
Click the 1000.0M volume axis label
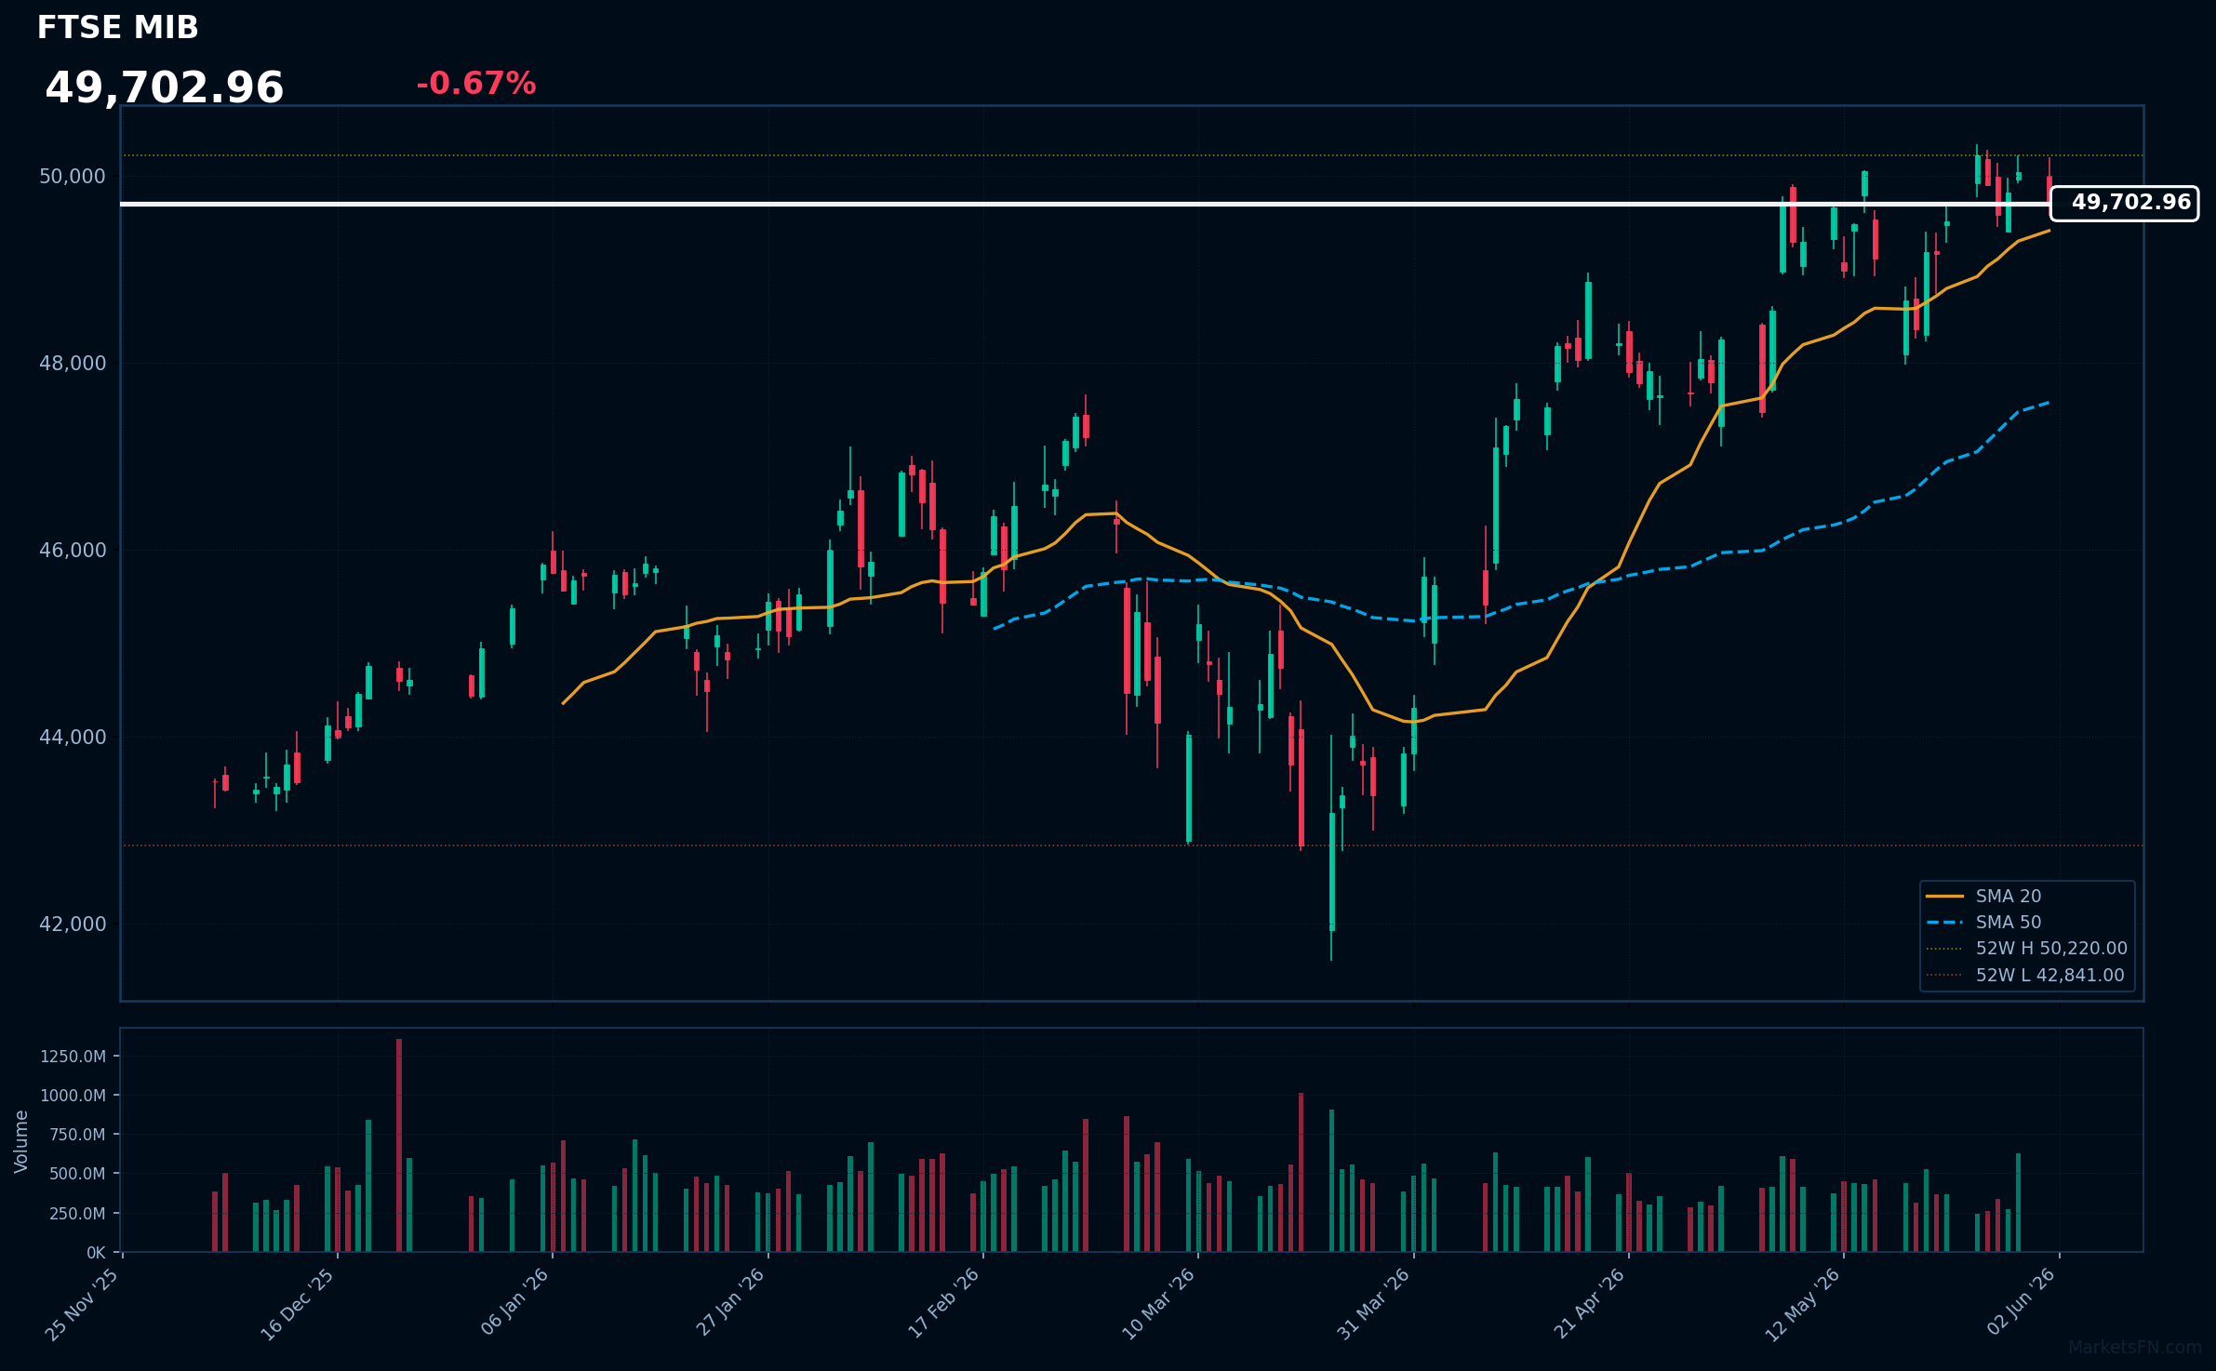tap(73, 1095)
